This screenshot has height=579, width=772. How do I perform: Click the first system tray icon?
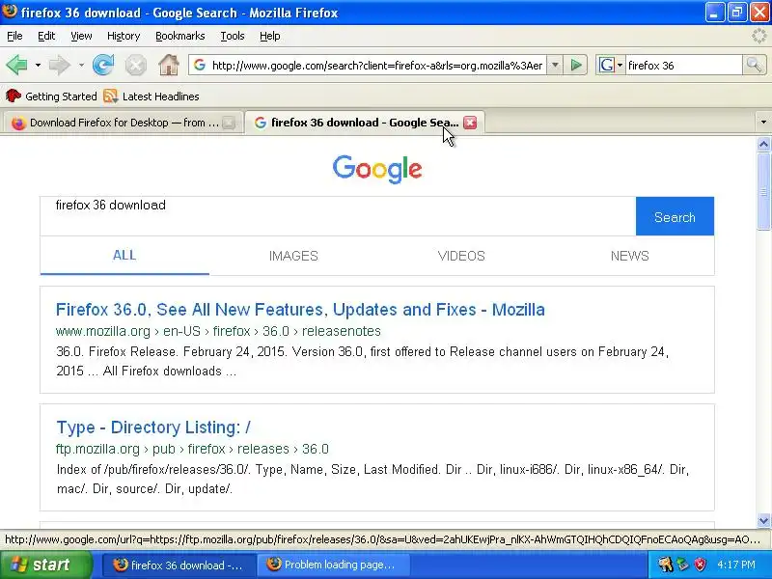coord(665,565)
